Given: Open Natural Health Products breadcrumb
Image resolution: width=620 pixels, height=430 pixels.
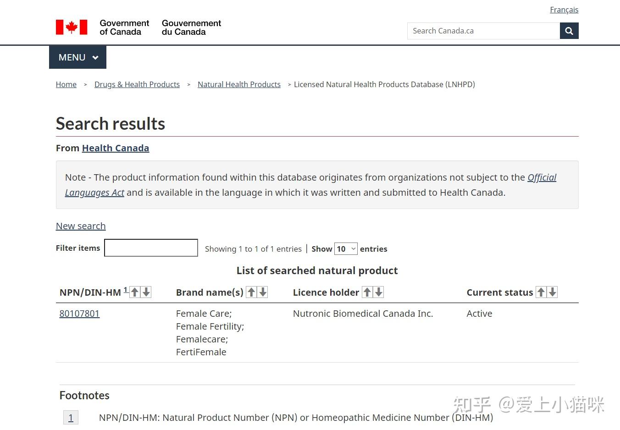Looking at the screenshot, I should tap(239, 84).
